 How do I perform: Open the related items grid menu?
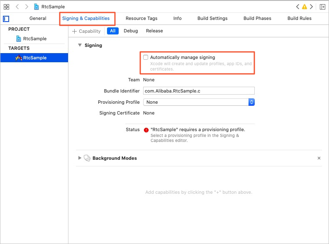tap(6, 7)
